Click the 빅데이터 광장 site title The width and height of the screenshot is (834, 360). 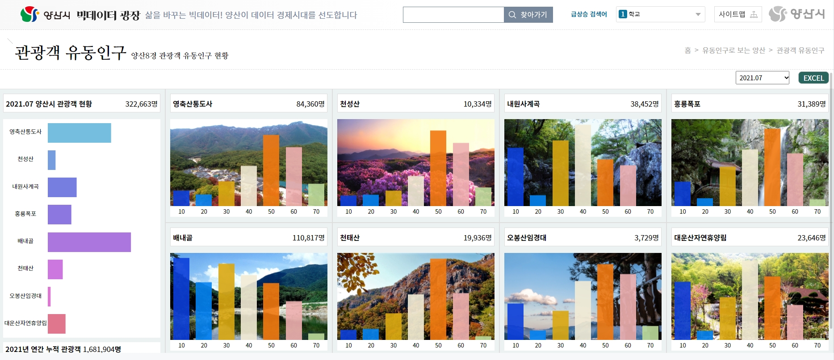pos(109,15)
